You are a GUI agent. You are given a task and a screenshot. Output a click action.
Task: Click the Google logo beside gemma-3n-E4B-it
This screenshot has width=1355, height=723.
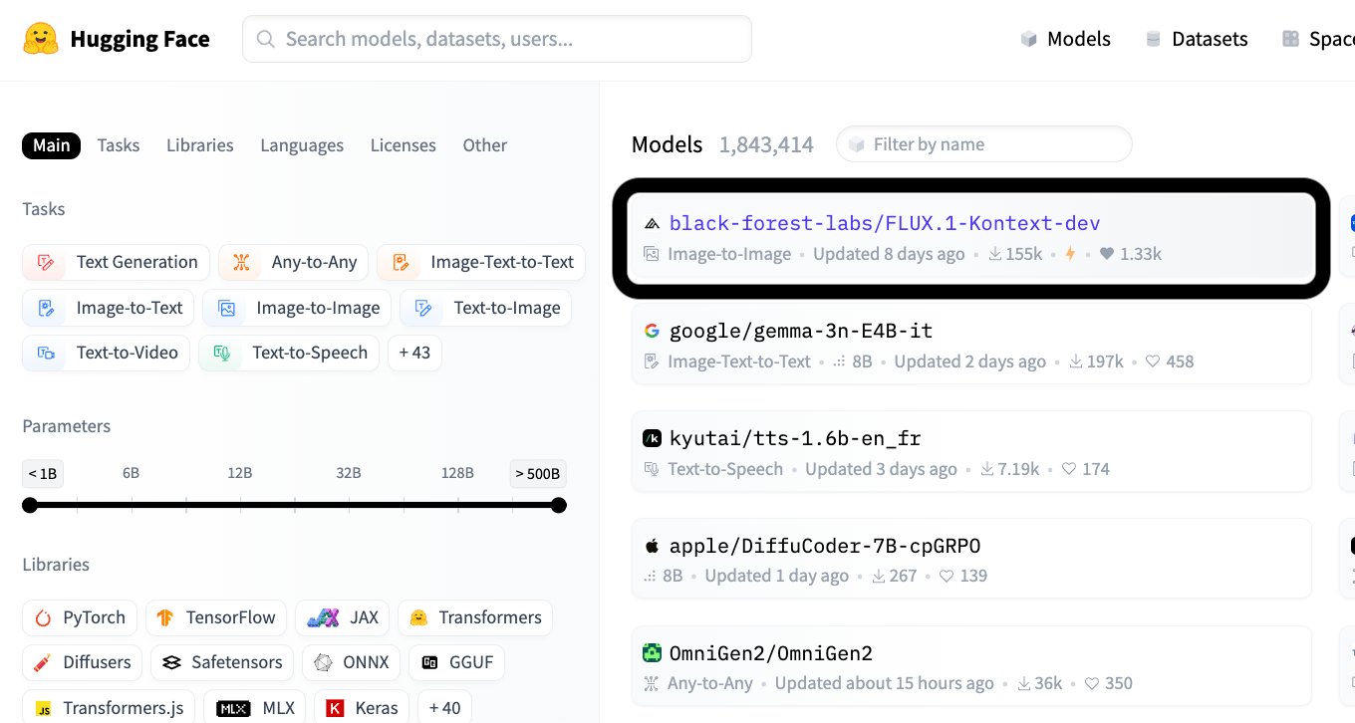coord(653,331)
